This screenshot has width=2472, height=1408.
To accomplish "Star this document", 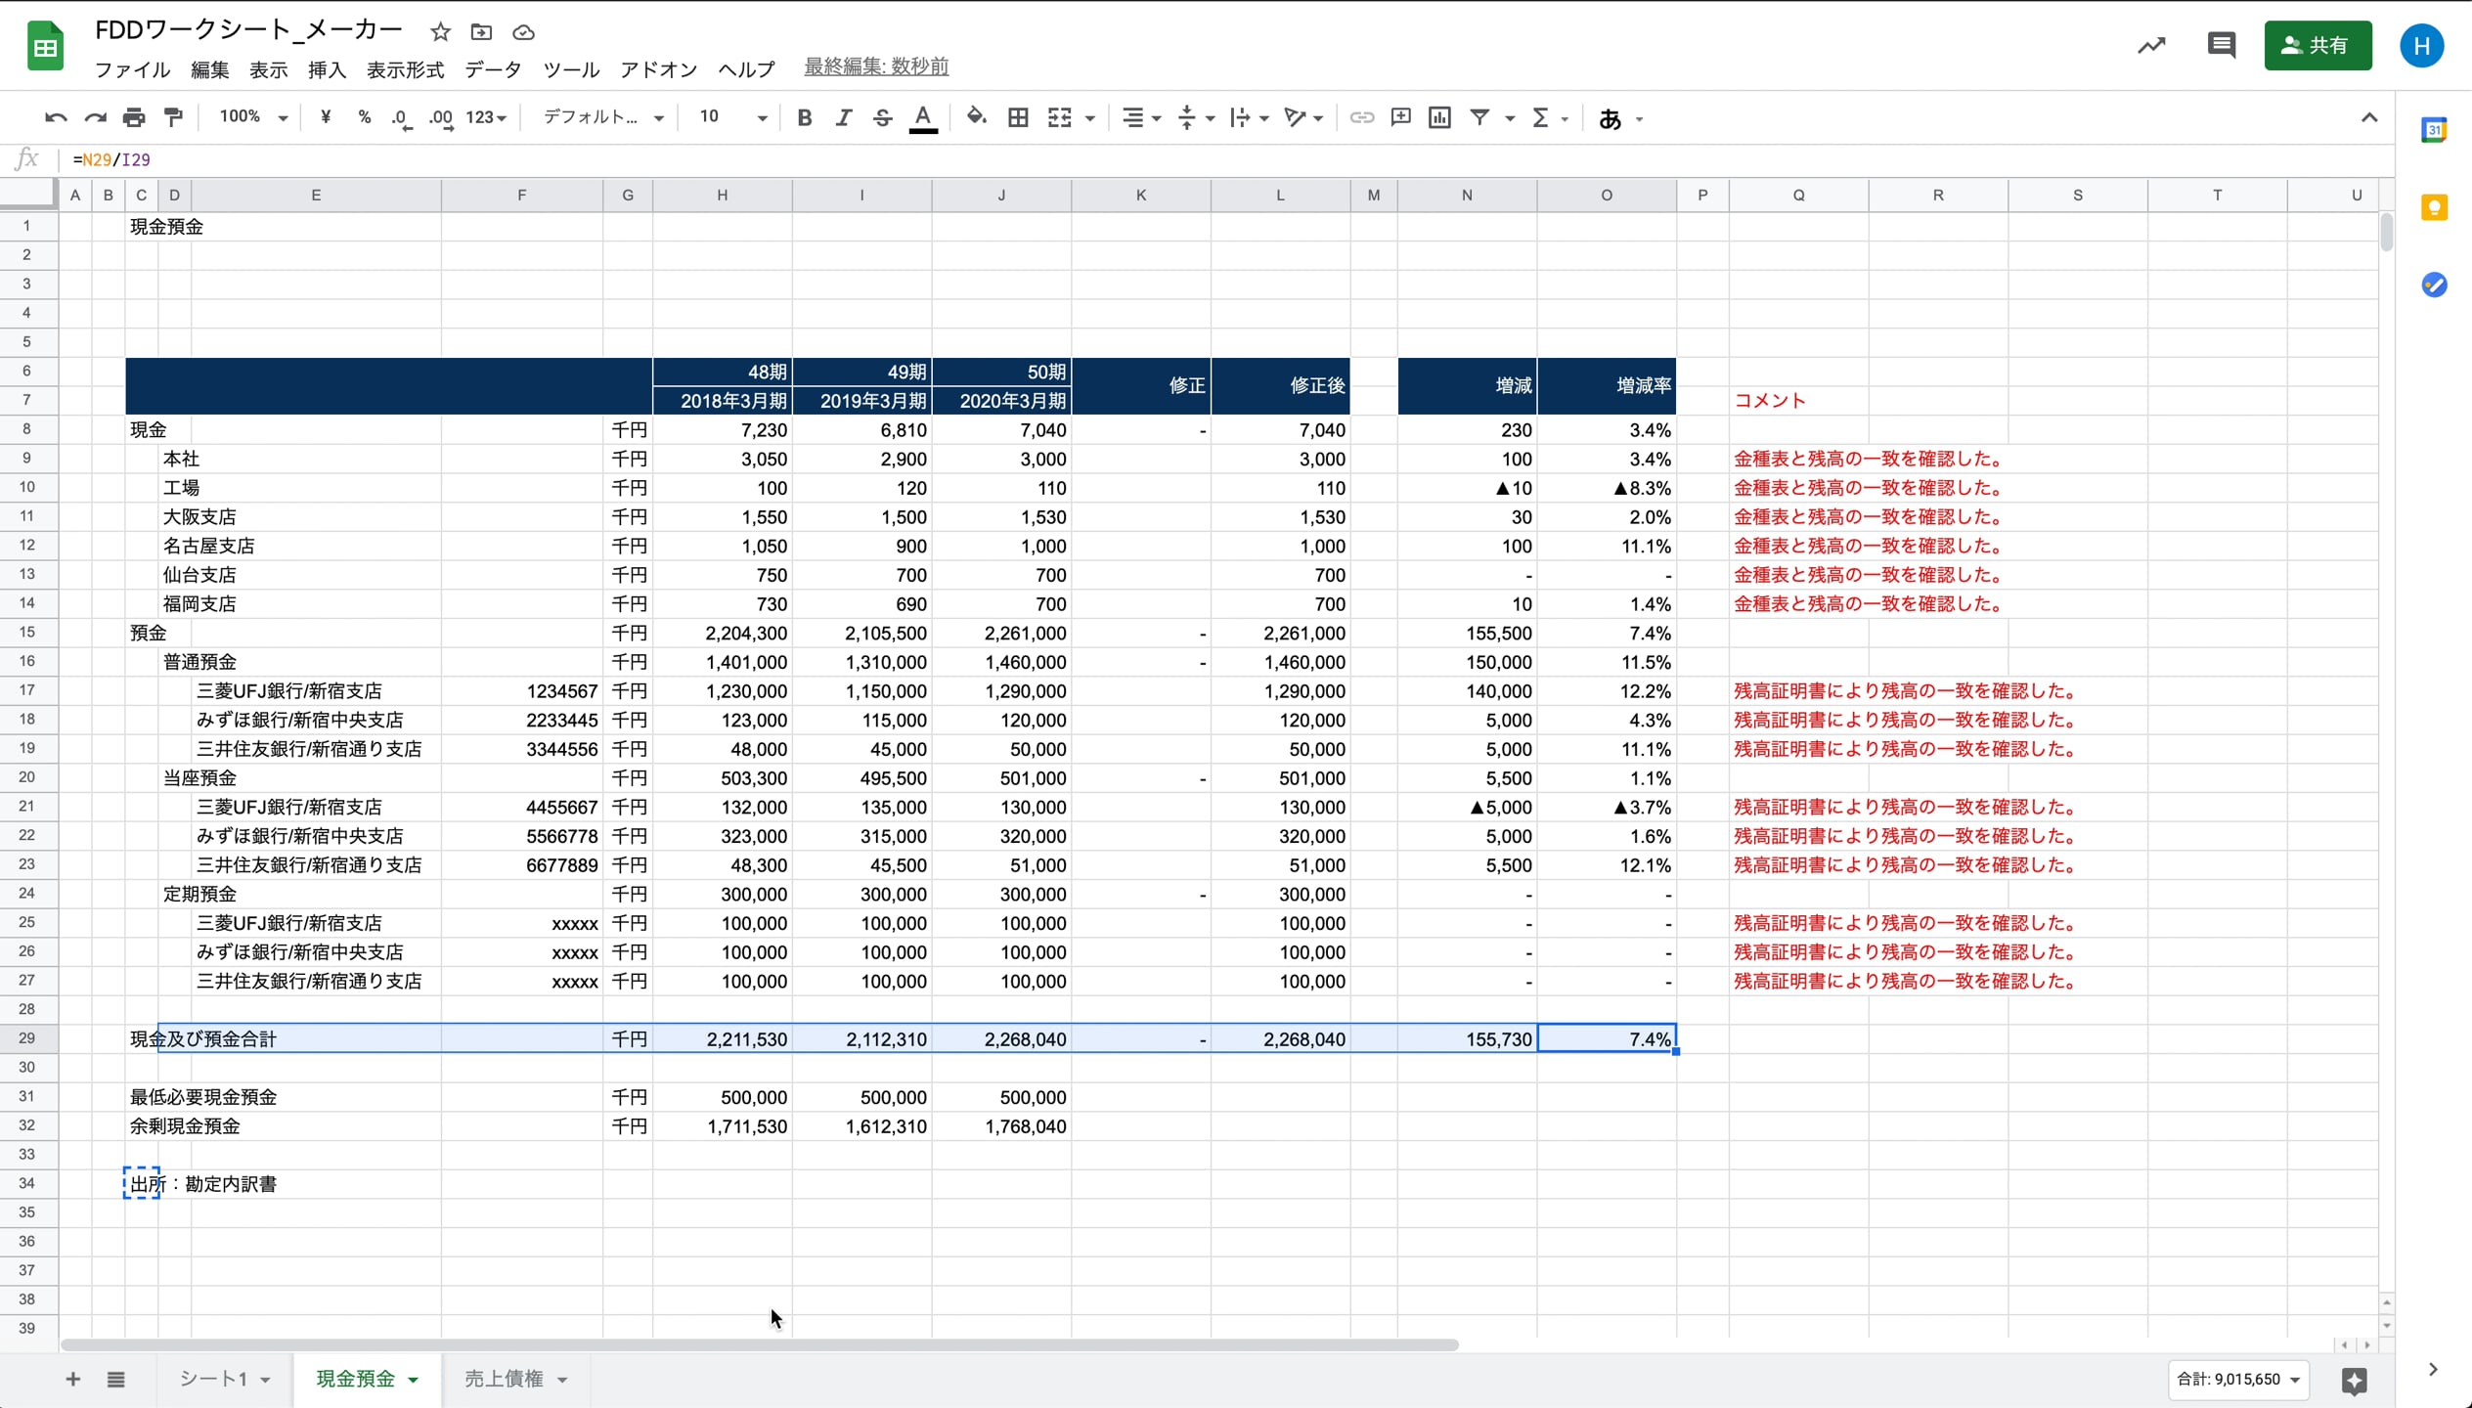I will [x=440, y=32].
